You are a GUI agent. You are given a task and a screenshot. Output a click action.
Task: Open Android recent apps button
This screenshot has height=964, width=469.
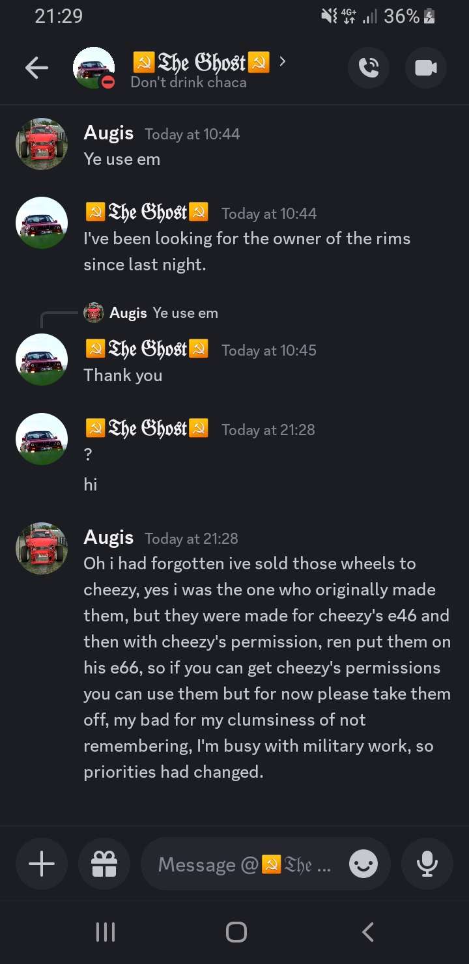[105, 932]
